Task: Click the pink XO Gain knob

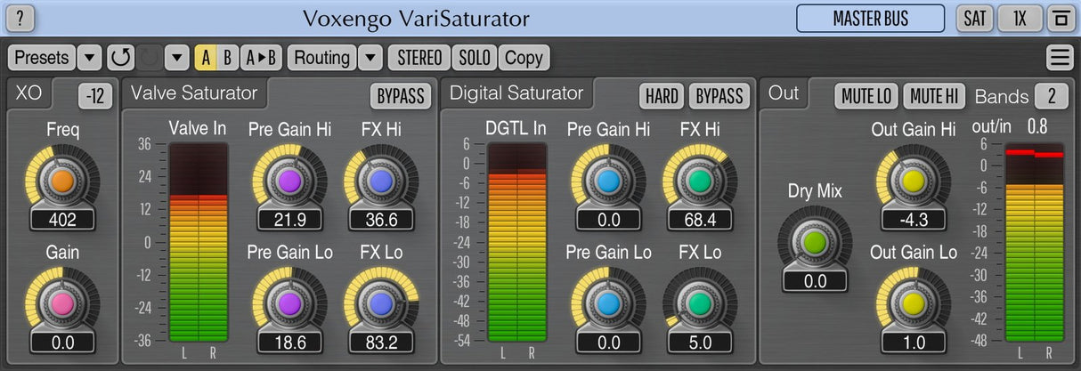Action: coord(61,304)
